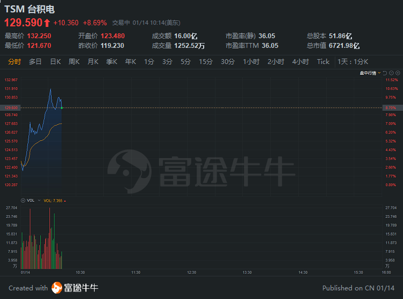
Task: Click the 16:00 time axis label
Action: tap(386, 272)
